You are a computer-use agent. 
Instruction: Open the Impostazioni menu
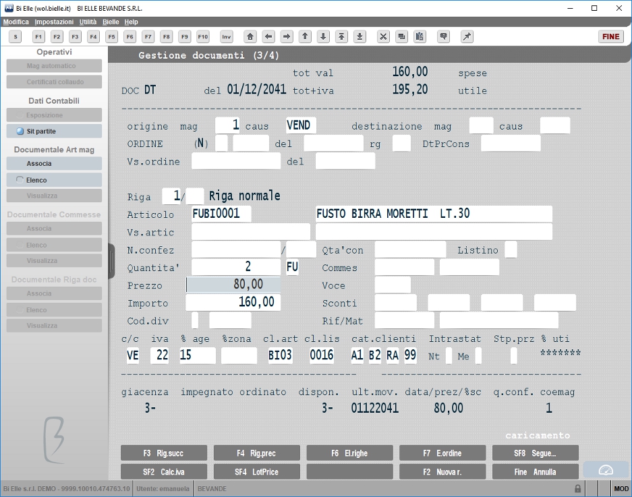[54, 22]
